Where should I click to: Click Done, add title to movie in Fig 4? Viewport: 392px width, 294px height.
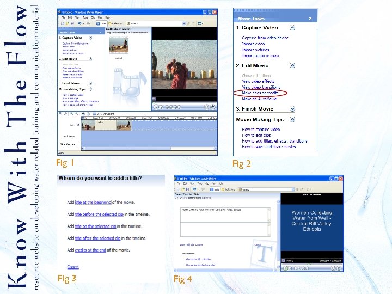click(191, 245)
